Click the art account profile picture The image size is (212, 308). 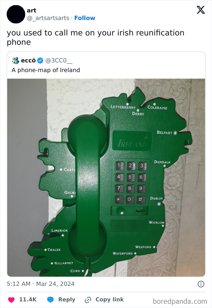coord(16,14)
